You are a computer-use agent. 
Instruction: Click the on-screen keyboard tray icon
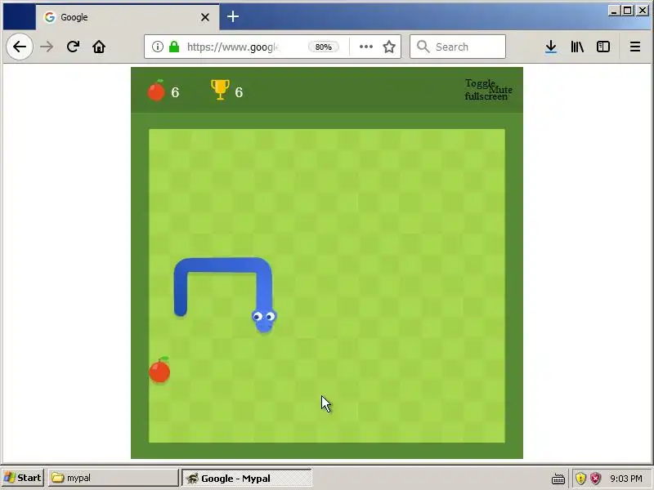[558, 479]
